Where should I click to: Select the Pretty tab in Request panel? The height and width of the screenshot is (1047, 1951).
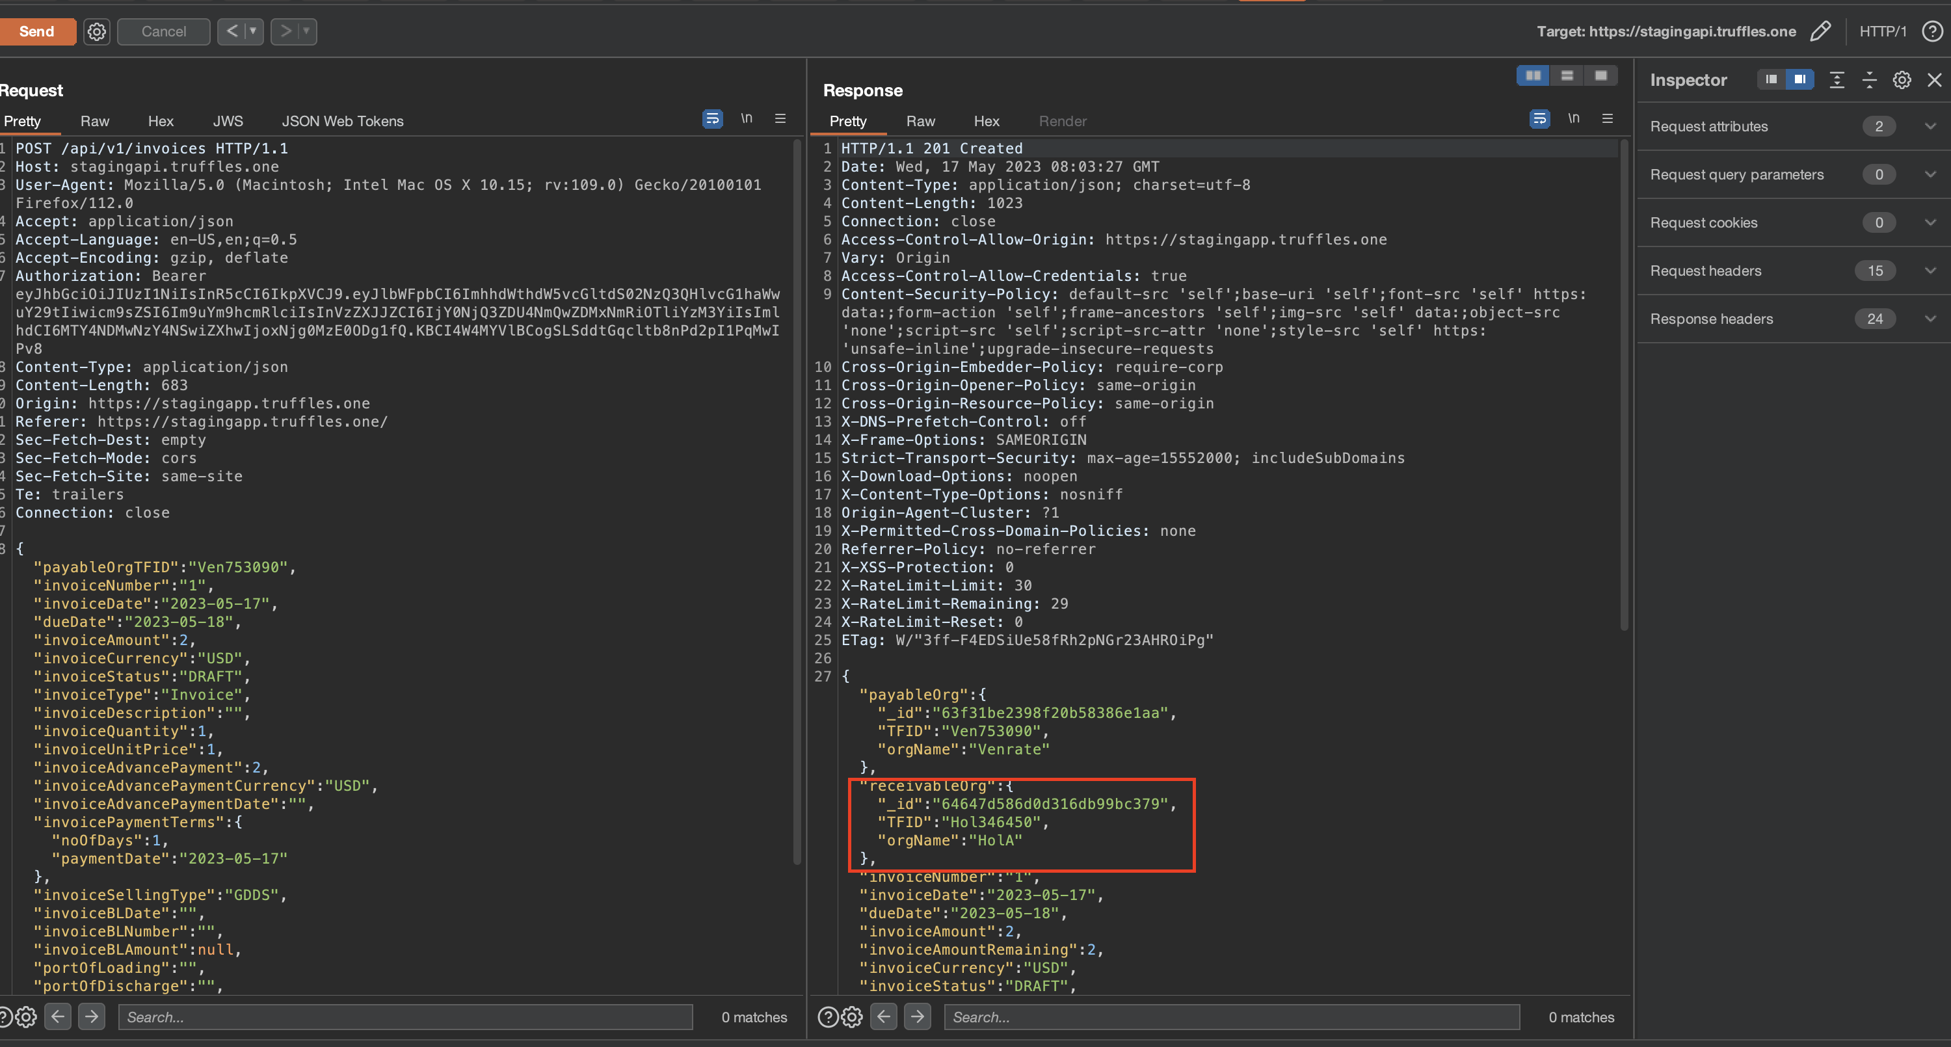[23, 120]
